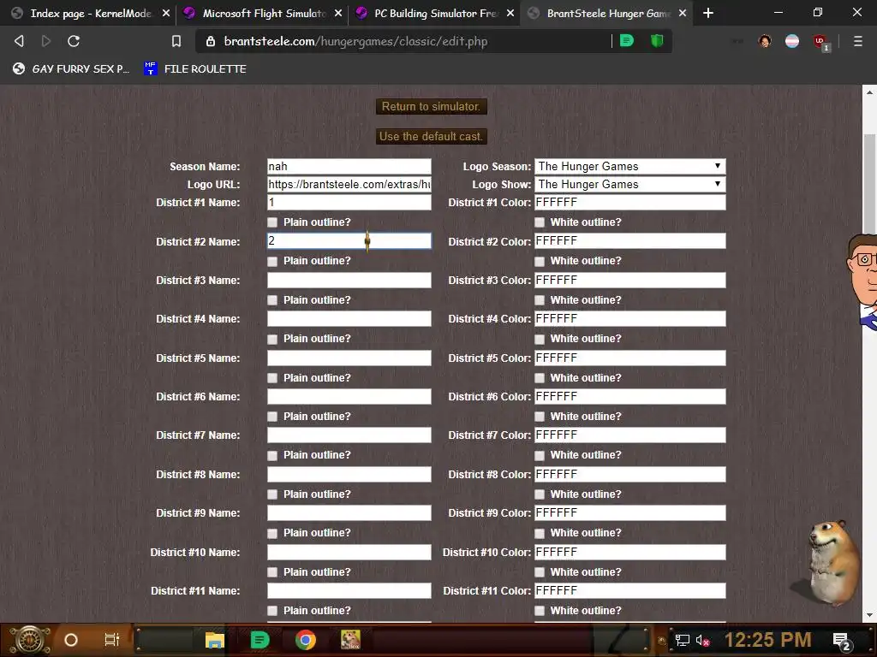The height and width of the screenshot is (657, 877).
Task: Click the browser address bar URL
Action: (355, 41)
